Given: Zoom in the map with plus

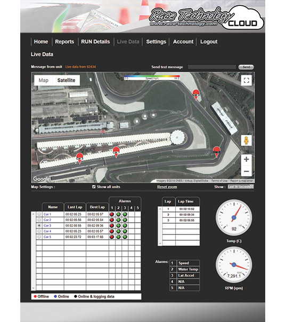Looking at the screenshot, I should (x=246, y=159).
